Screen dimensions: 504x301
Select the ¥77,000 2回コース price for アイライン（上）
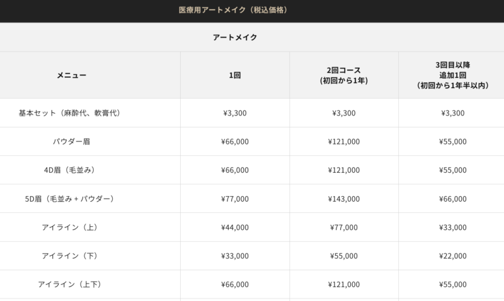[344, 227]
